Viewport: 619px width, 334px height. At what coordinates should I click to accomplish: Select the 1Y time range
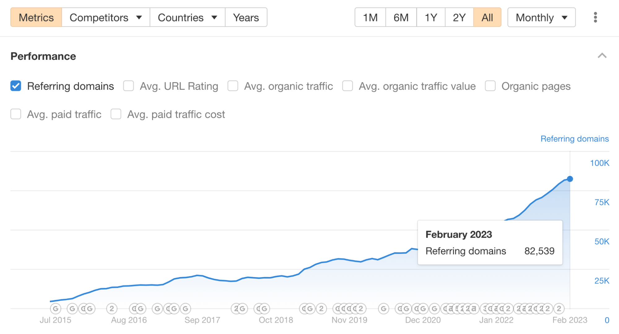point(430,17)
